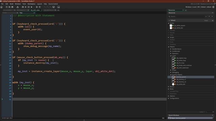Open the Default view menu icon
The height and width of the screenshot is (121, 216).
(213, 21)
